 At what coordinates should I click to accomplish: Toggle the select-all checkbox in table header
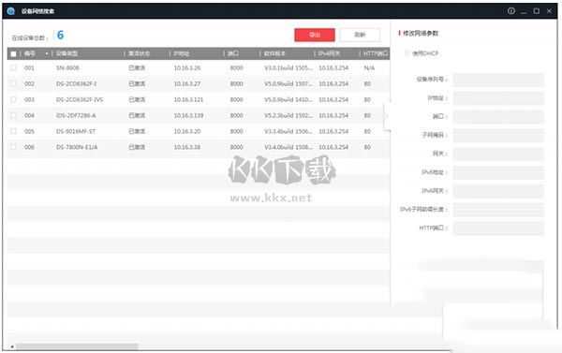[13, 53]
